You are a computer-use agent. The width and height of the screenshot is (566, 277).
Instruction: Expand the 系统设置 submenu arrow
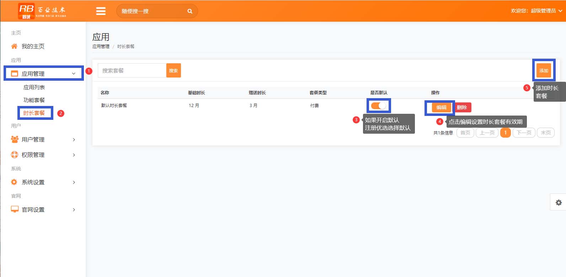pos(74,182)
